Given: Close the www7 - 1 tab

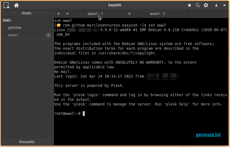Looking at the screenshot, I should [67, 14].
